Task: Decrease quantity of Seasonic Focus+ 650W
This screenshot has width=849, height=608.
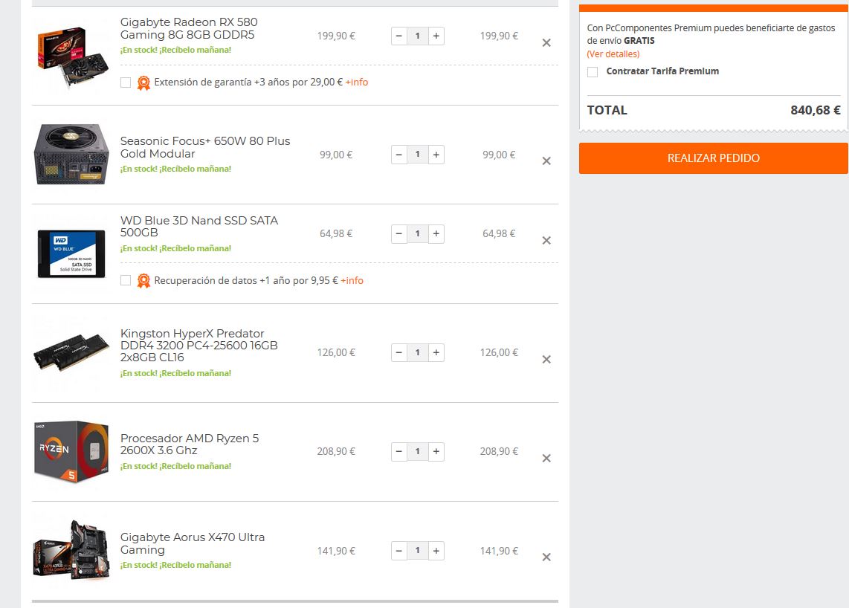Action: [399, 155]
